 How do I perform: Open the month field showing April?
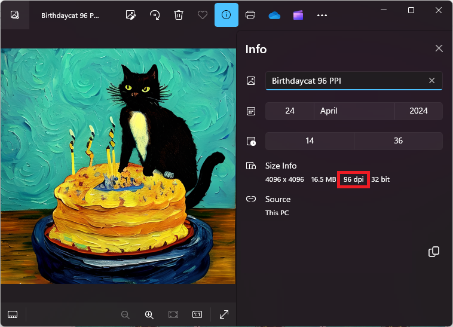pyautogui.click(x=354, y=111)
